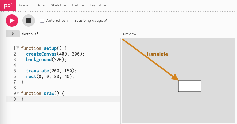Open the Sketch dropdown menu
Viewport: 237px width, 124px height.
58,5
